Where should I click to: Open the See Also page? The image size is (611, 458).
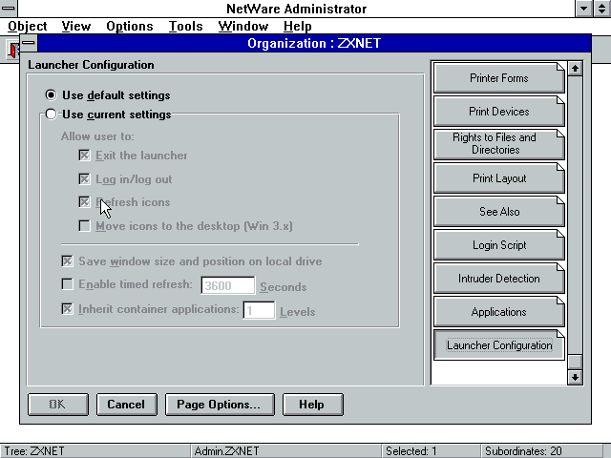498,212
